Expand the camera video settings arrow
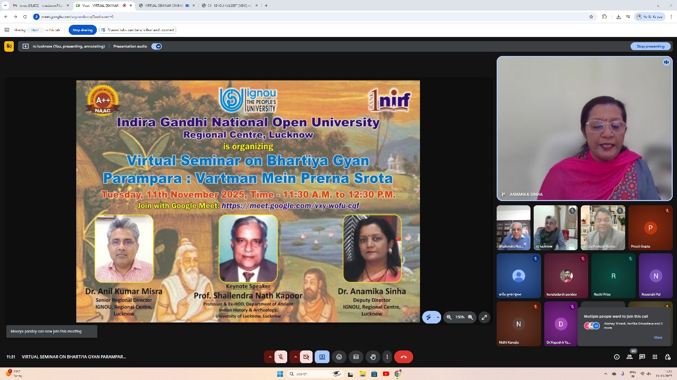The height and width of the screenshot is (380, 677). (x=295, y=357)
